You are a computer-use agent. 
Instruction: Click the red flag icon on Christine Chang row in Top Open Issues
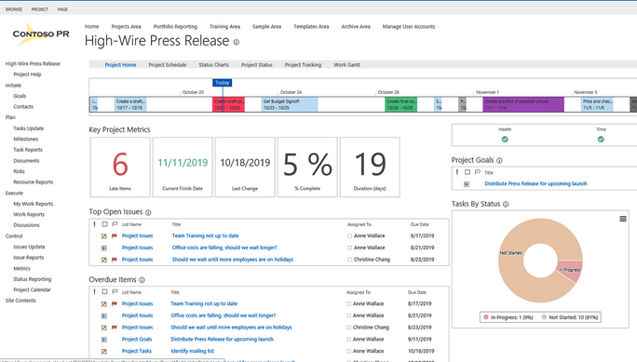(x=115, y=260)
